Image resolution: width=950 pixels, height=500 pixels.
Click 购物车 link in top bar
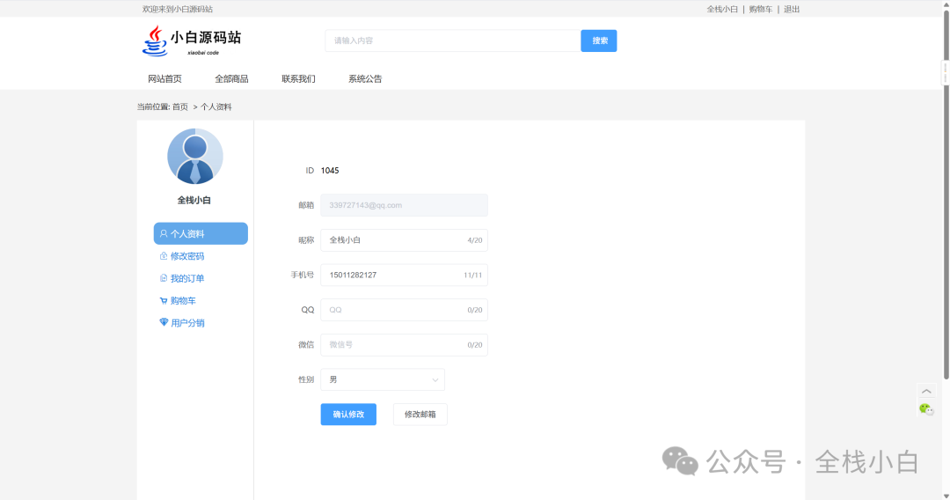760,9
